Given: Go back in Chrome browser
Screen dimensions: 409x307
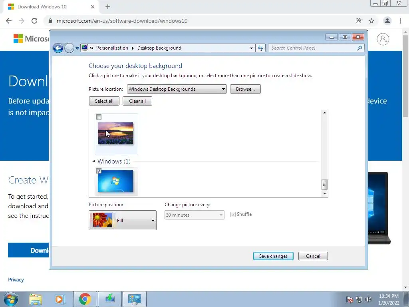Looking at the screenshot, I should pos(9,21).
